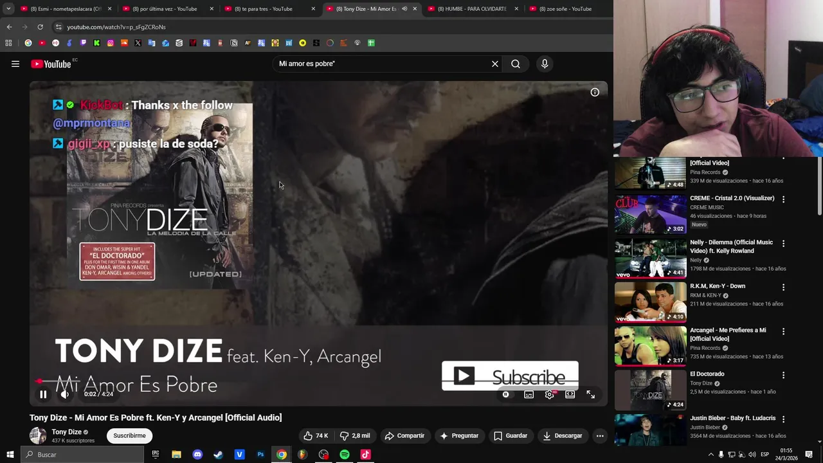Open the Notion bookmark

click(234, 43)
